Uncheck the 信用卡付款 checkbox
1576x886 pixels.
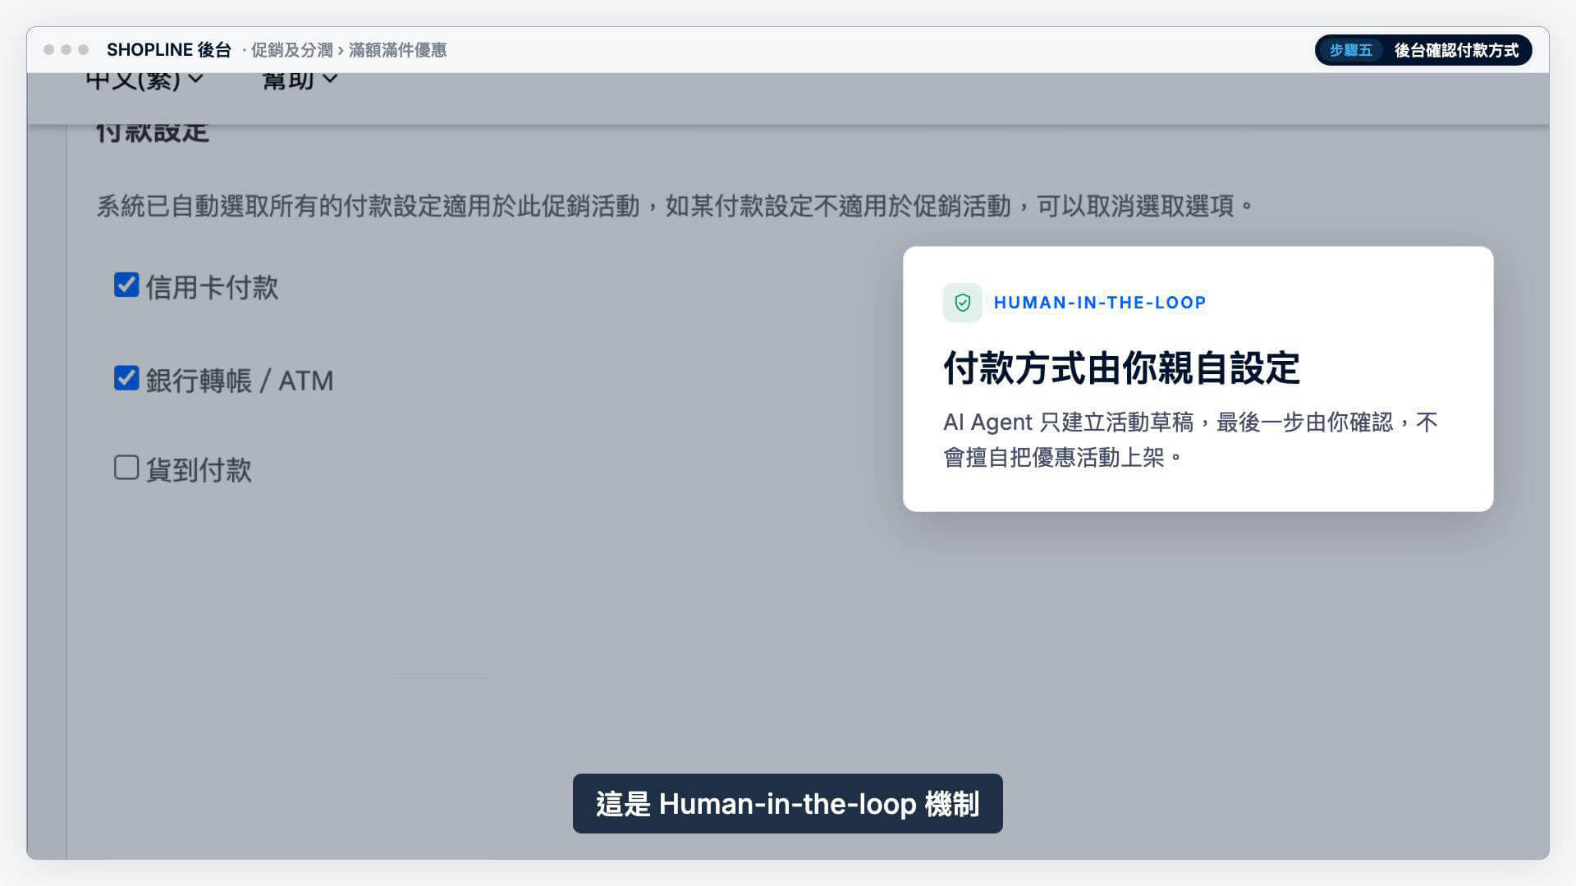tap(126, 285)
